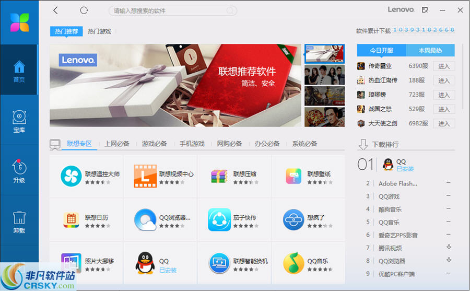Select the second banner thumbnail (group photo)
Image resolution: width=470 pixels, height=291 pixels.
tap(324, 75)
